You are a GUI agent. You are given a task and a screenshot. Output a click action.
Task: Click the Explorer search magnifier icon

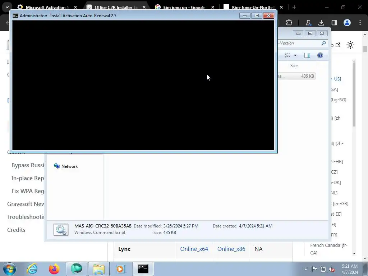[x=323, y=43]
